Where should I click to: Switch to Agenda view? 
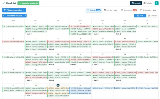(136, 3)
